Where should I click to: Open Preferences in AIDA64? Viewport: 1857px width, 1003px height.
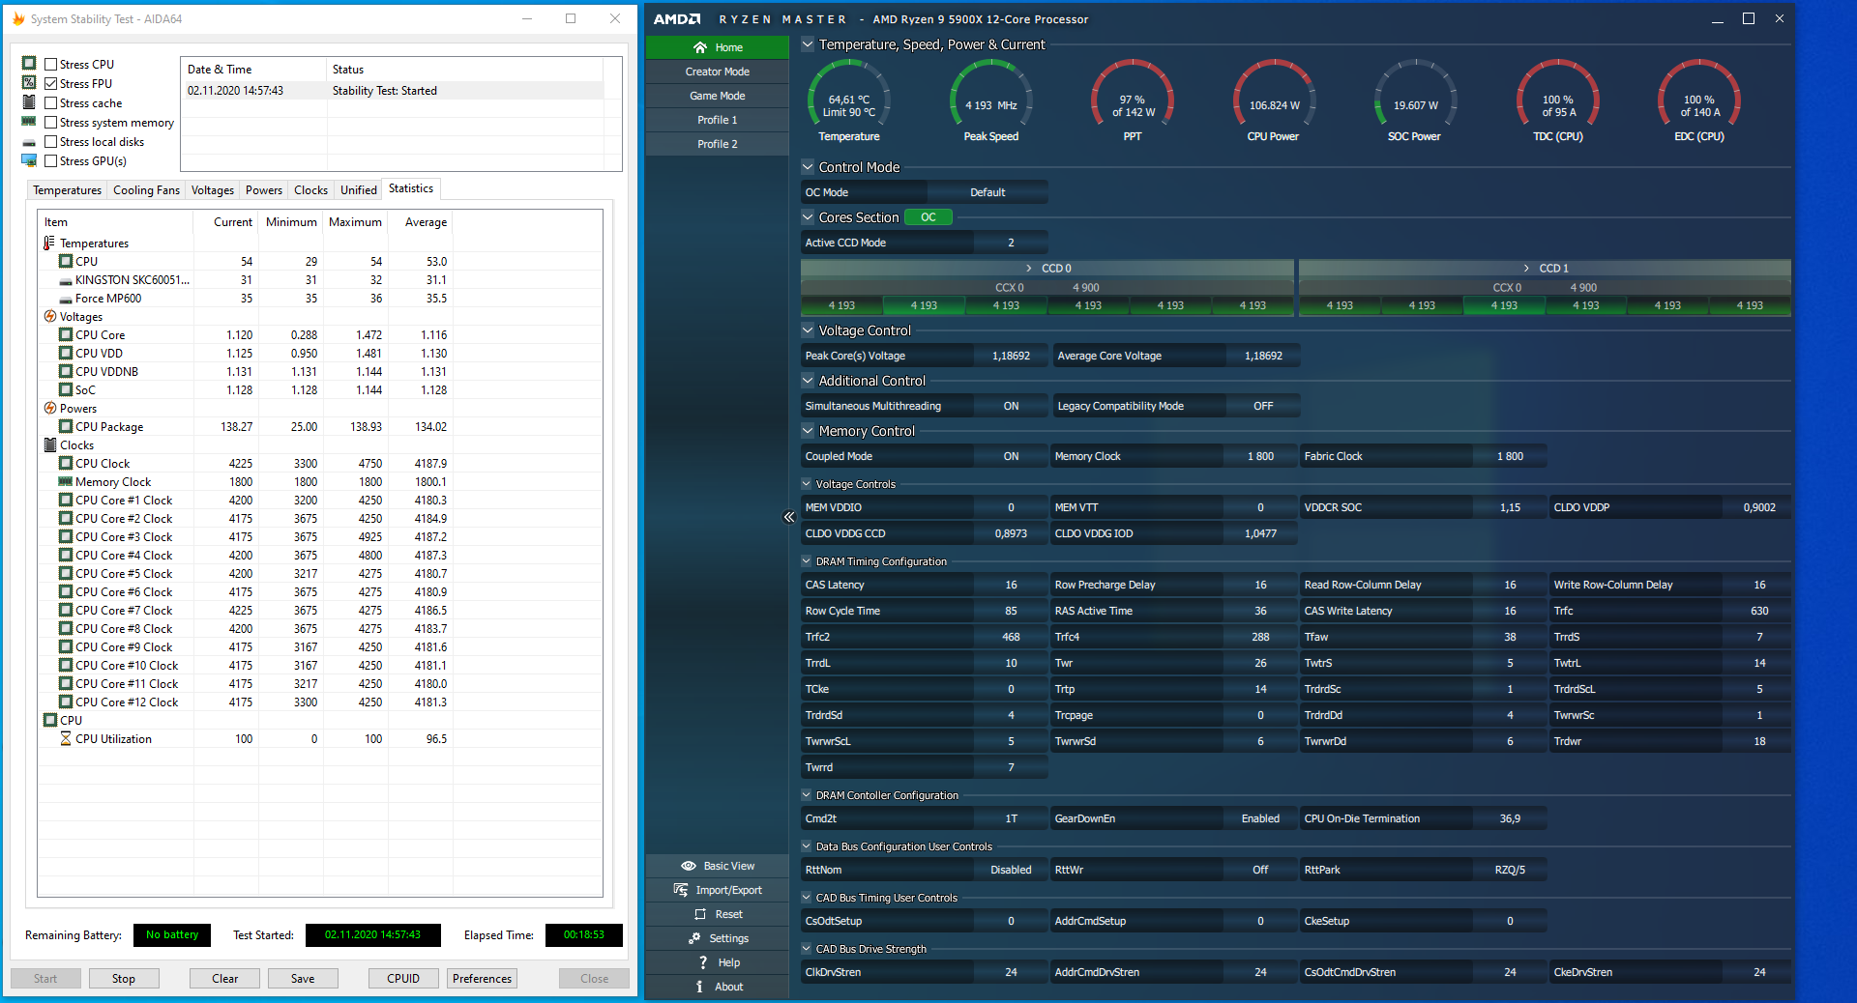click(x=482, y=979)
